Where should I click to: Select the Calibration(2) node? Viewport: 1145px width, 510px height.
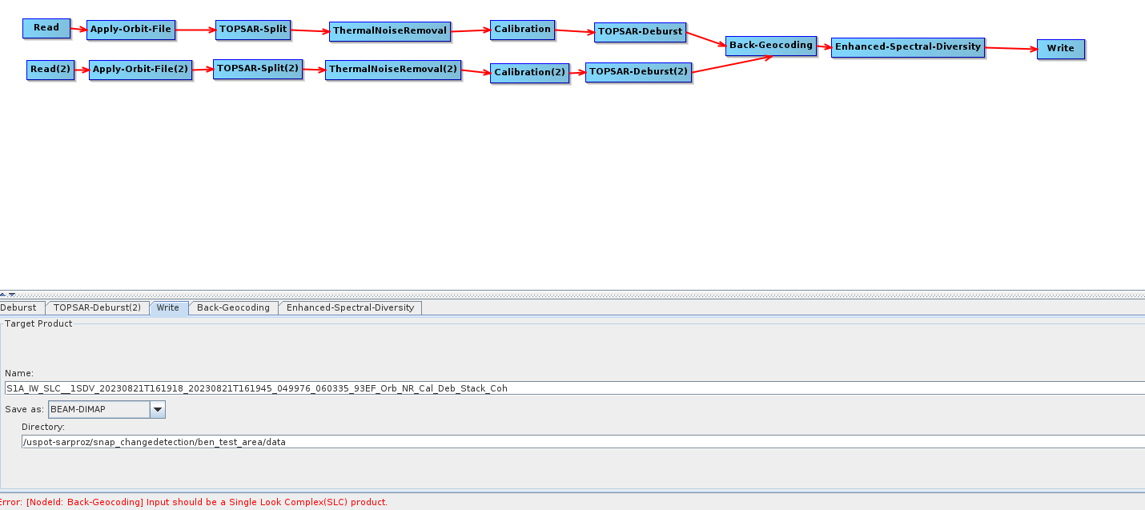(529, 73)
